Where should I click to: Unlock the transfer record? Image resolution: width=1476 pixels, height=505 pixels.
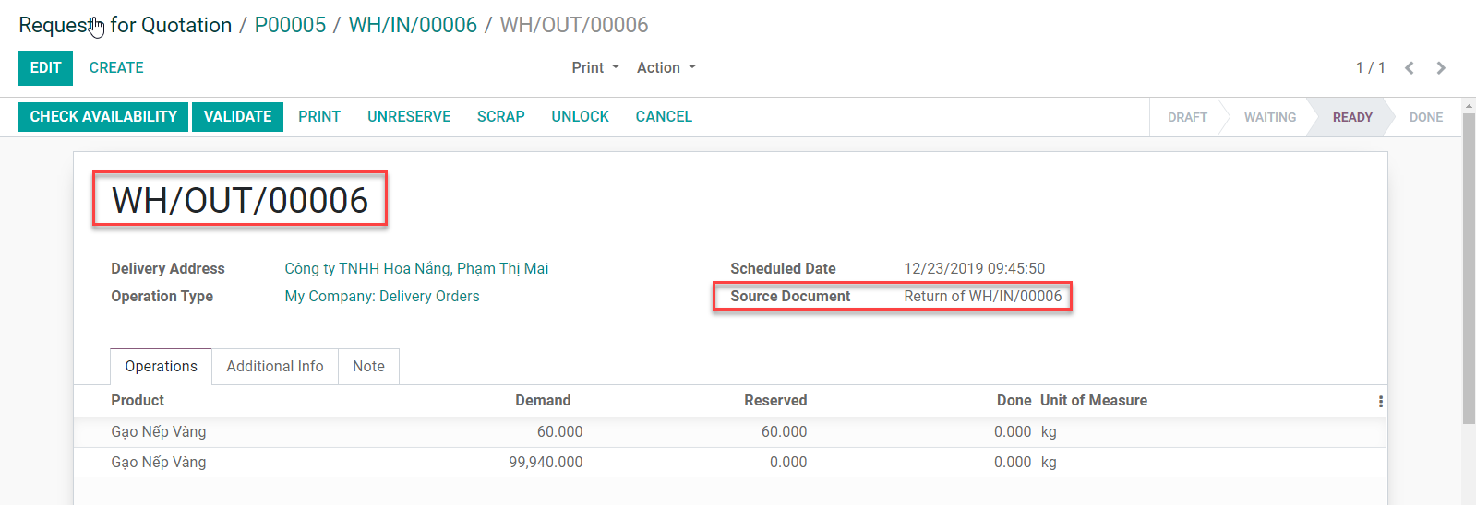[580, 117]
